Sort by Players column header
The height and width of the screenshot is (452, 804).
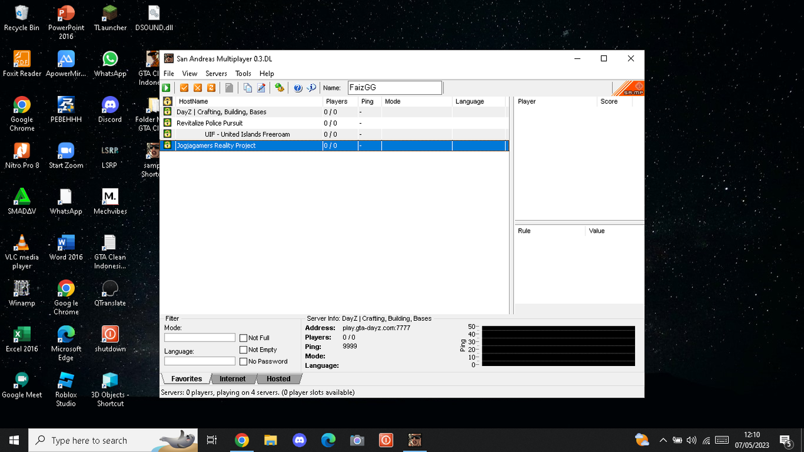point(340,101)
